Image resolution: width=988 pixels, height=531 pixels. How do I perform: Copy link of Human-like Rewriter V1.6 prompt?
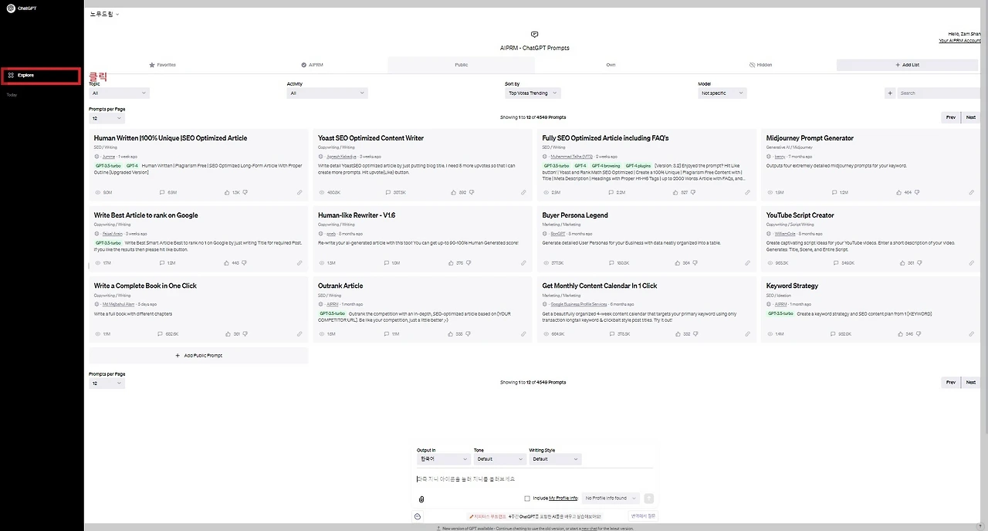point(523,262)
